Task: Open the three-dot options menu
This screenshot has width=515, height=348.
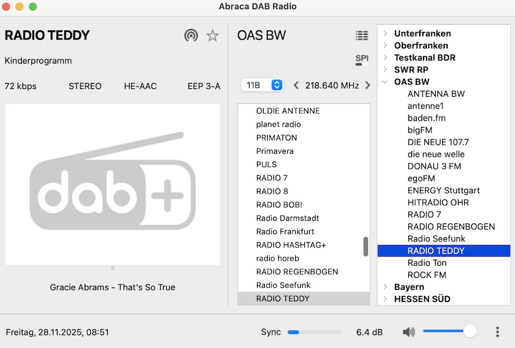Action: click(x=497, y=332)
